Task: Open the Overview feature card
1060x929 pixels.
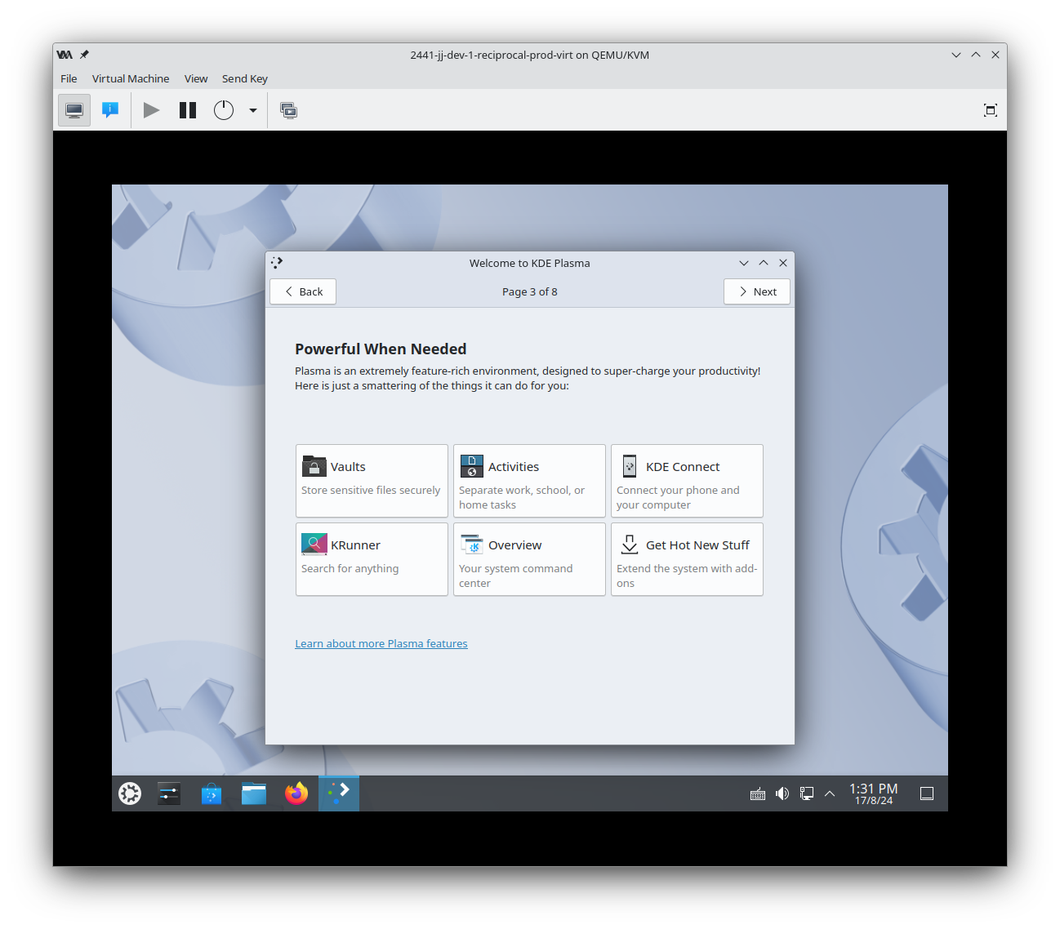Action: [x=529, y=559]
